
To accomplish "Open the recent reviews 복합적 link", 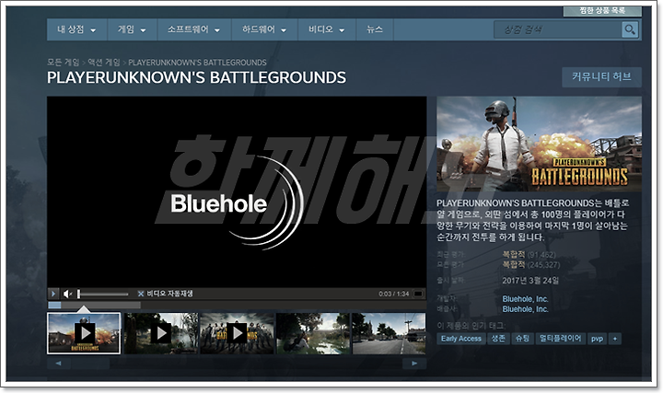I will pos(513,254).
